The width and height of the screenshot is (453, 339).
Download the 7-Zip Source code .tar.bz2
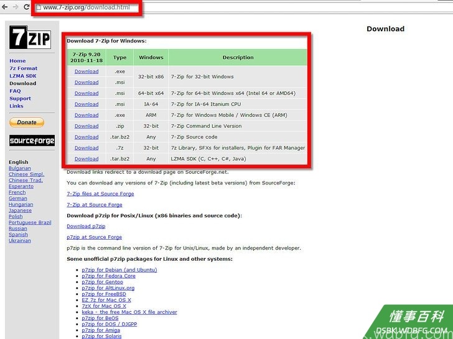(86, 137)
